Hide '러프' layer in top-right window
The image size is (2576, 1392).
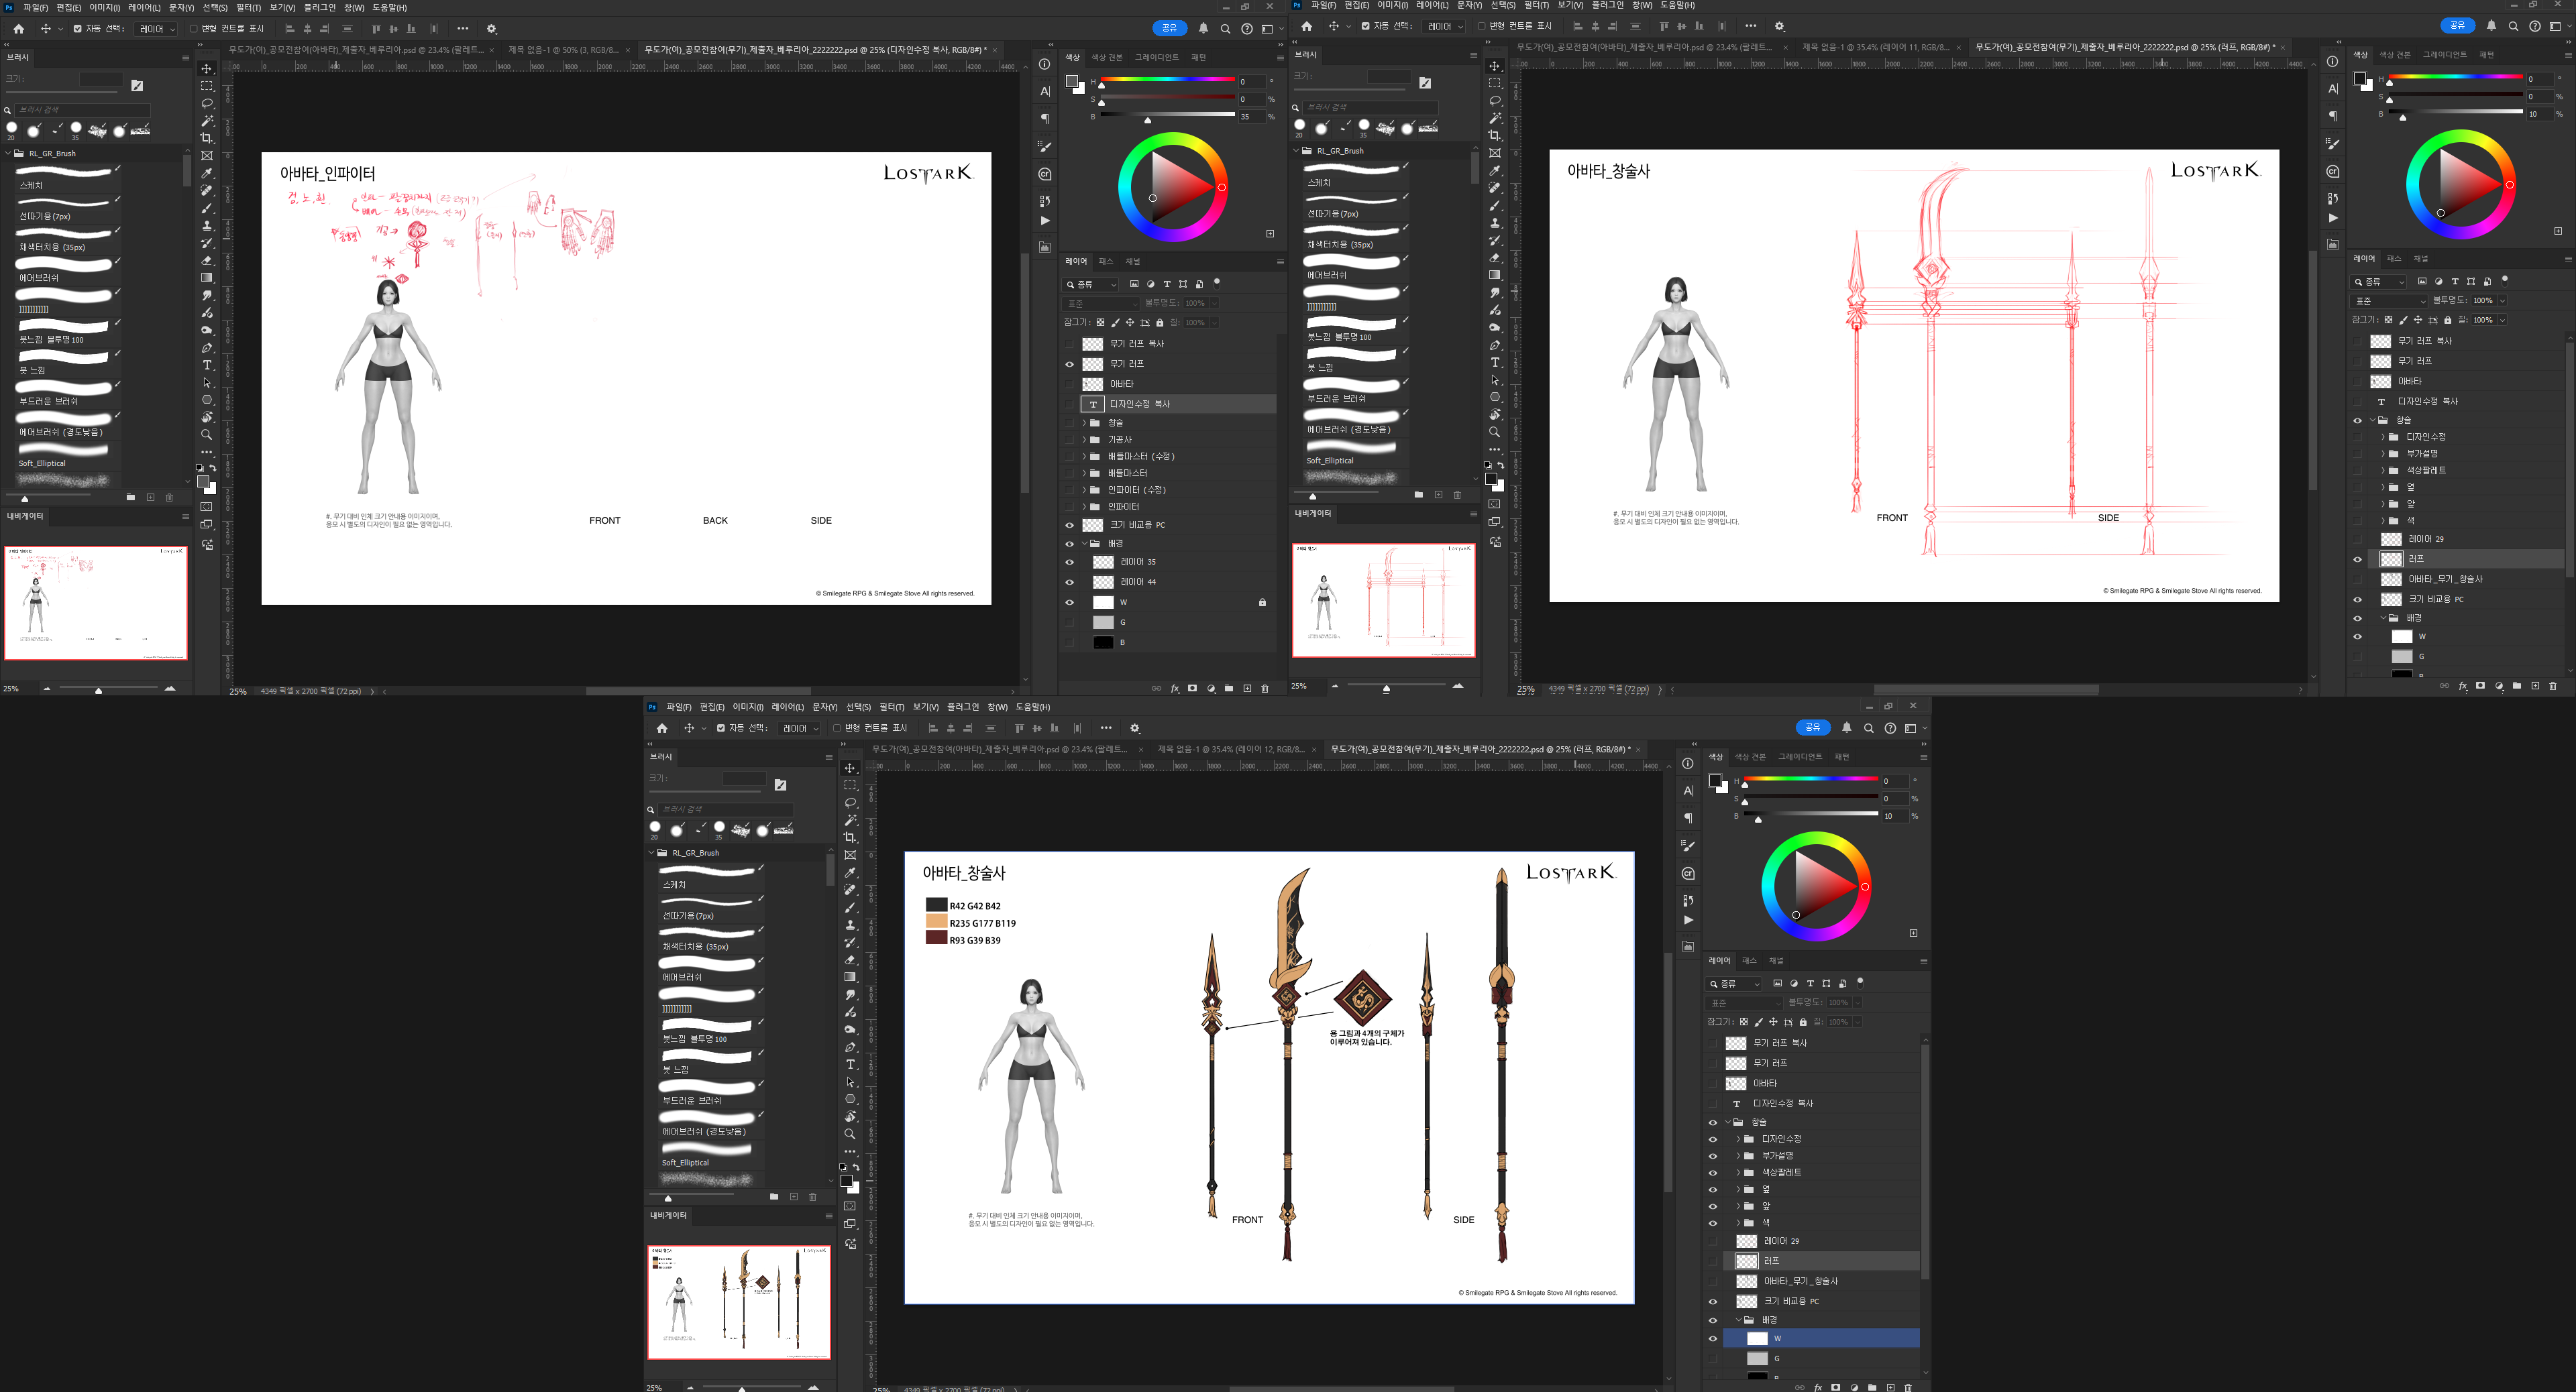2357,560
